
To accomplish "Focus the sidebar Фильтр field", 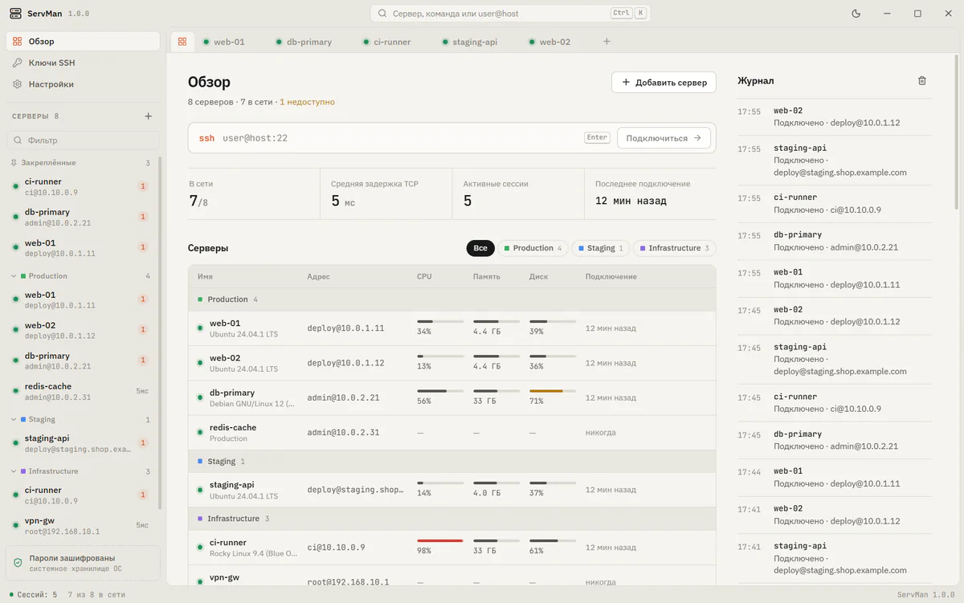I will tap(84, 141).
